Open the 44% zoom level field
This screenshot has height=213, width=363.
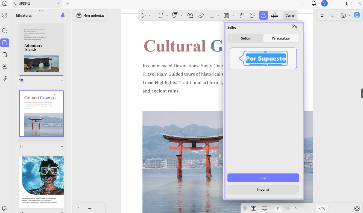(322, 208)
